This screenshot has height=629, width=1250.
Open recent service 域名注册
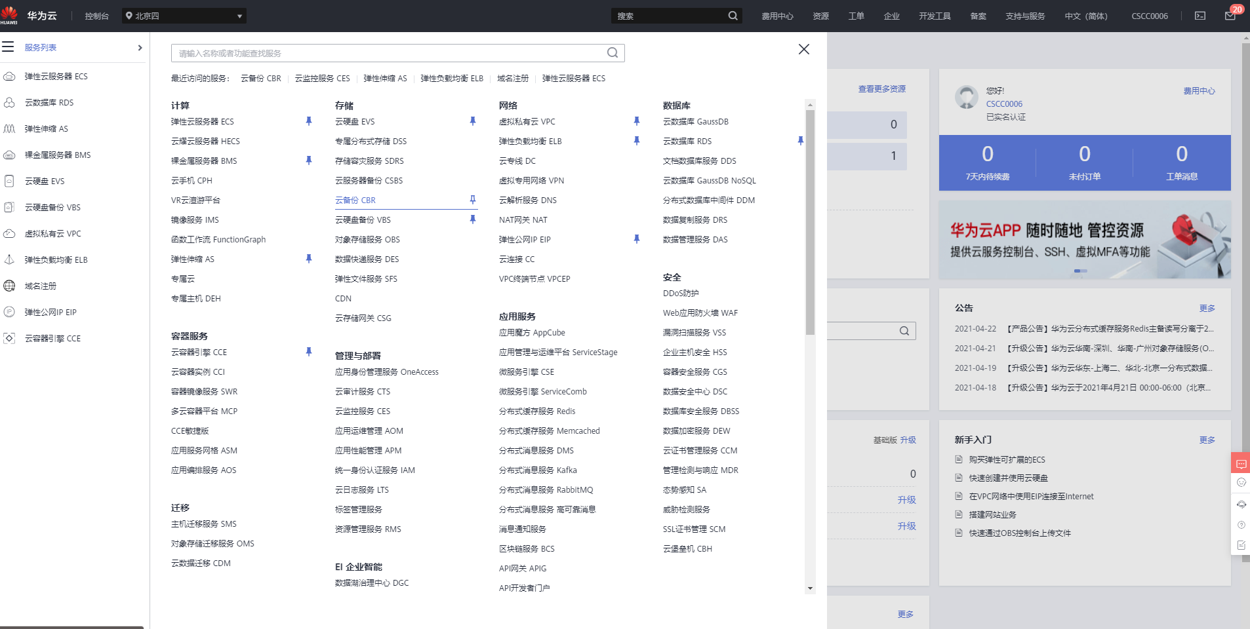[513, 79]
